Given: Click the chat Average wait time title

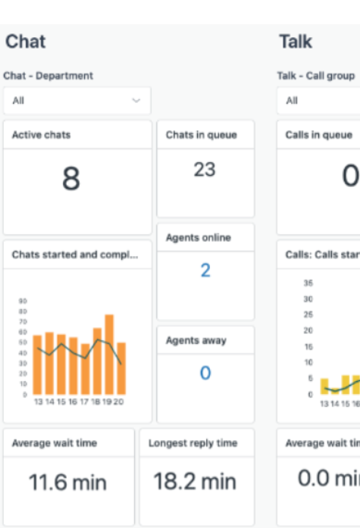Looking at the screenshot, I should point(55,443).
